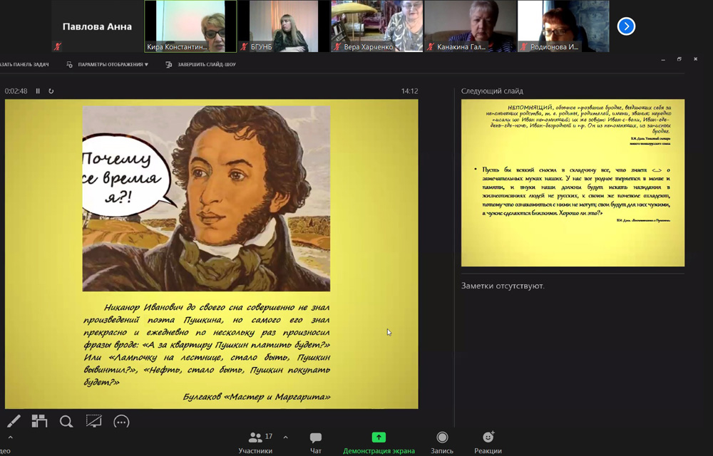Toggle the Запись recording button
713x456 pixels.
(x=442, y=442)
